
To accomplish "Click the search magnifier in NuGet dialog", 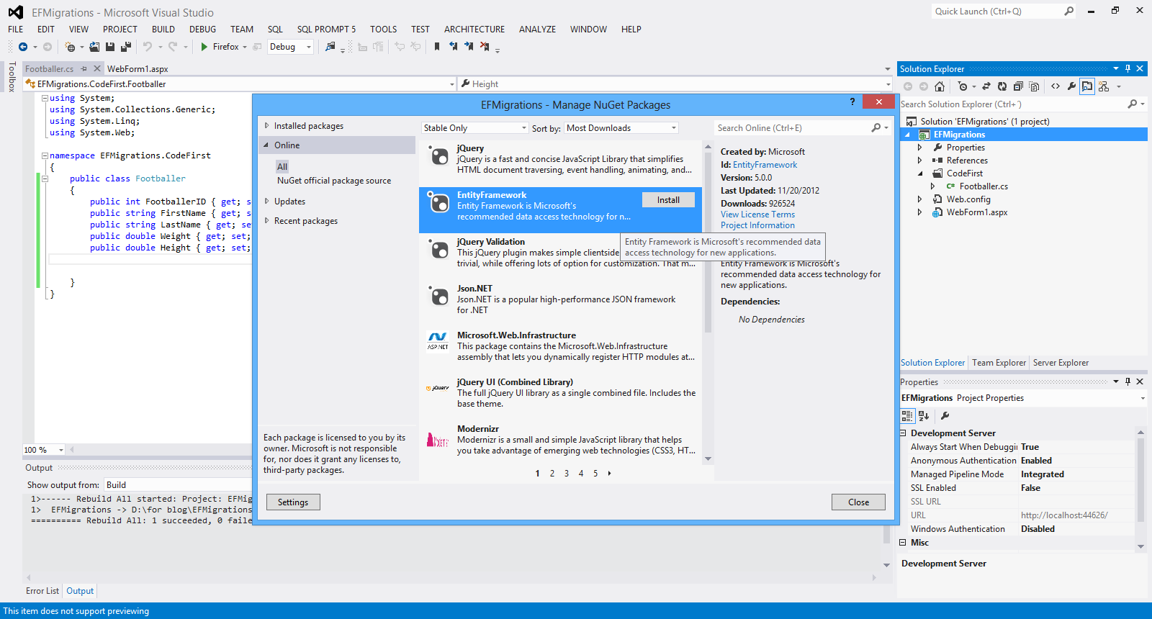I will [x=876, y=128].
